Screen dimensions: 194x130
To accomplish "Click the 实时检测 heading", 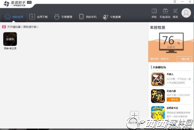I will [157, 27].
